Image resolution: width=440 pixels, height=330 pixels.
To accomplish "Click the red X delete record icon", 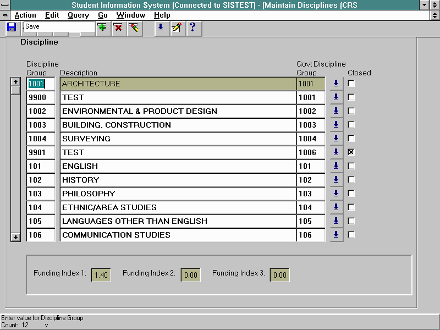I will 118,27.
